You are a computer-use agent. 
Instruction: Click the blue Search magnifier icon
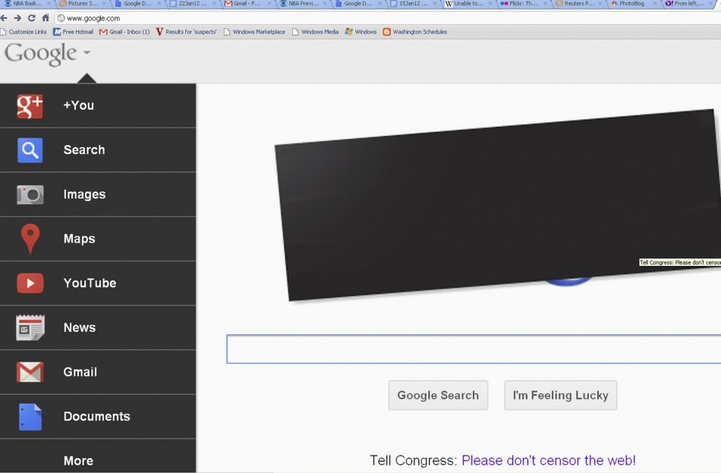coord(30,150)
